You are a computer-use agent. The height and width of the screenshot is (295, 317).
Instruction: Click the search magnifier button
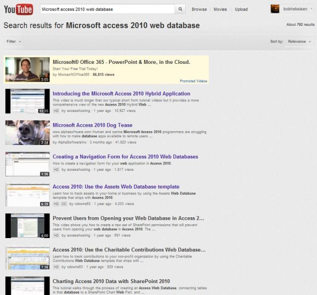(x=181, y=9)
